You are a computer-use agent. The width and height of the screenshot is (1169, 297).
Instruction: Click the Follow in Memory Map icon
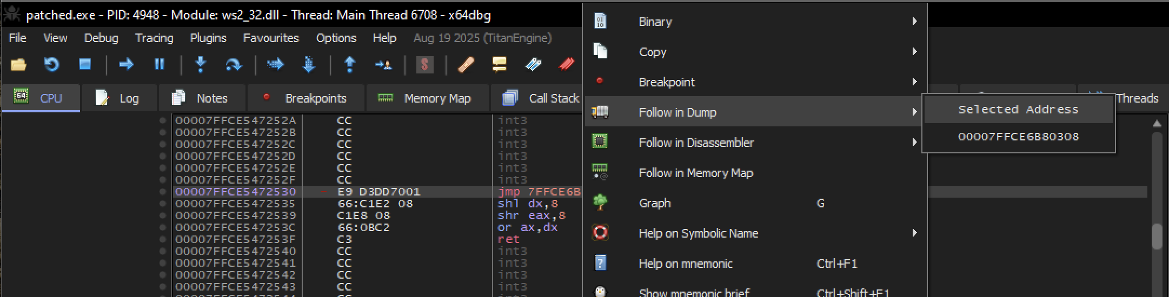pyautogui.click(x=600, y=172)
